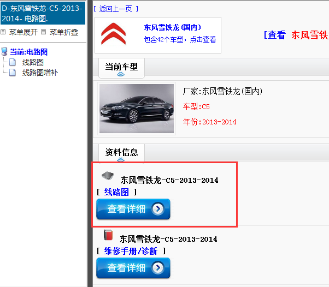Open the 线路图增补 tree item
This screenshot has width=329, height=287.
(40, 73)
